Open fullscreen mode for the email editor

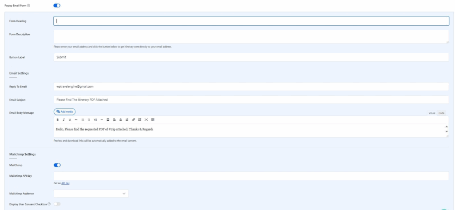click(x=147, y=120)
